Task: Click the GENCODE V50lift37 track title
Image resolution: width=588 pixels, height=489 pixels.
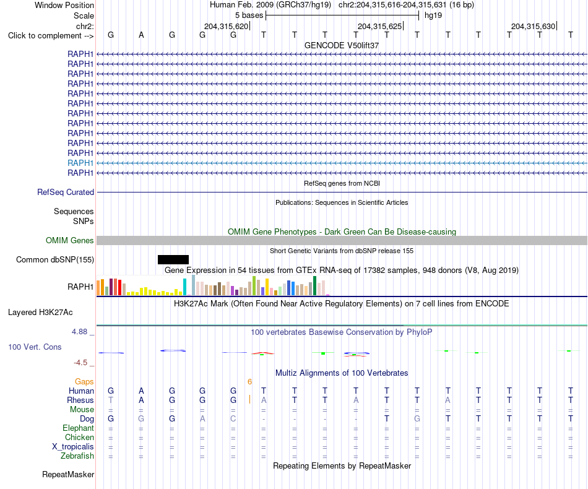Action: [x=342, y=45]
